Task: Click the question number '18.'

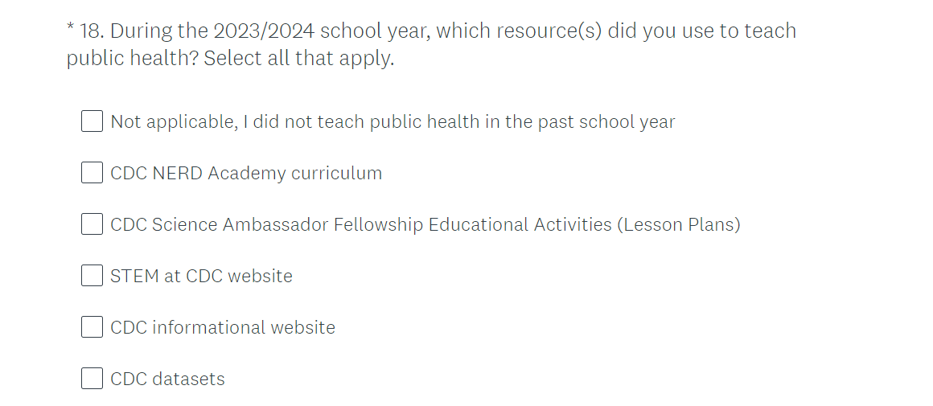Action: (x=92, y=31)
